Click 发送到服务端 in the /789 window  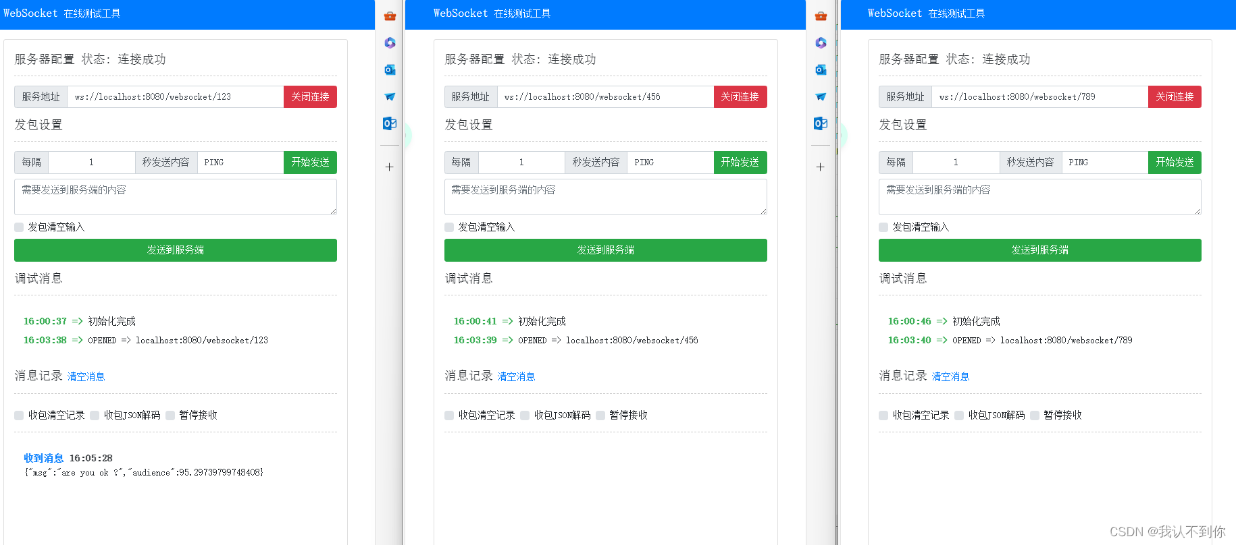(x=1040, y=250)
